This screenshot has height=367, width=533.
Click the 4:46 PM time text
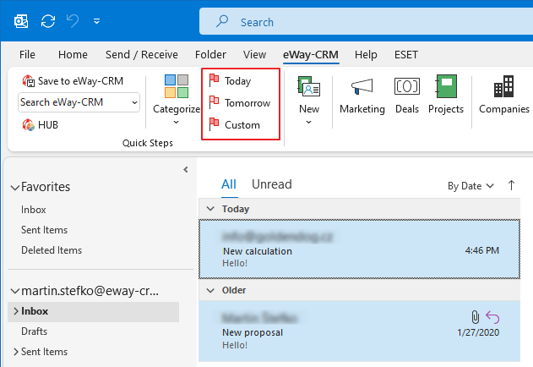point(482,250)
